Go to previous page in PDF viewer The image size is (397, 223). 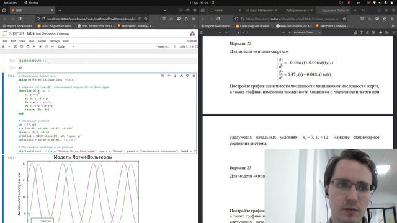pyautogui.click(x=220, y=32)
